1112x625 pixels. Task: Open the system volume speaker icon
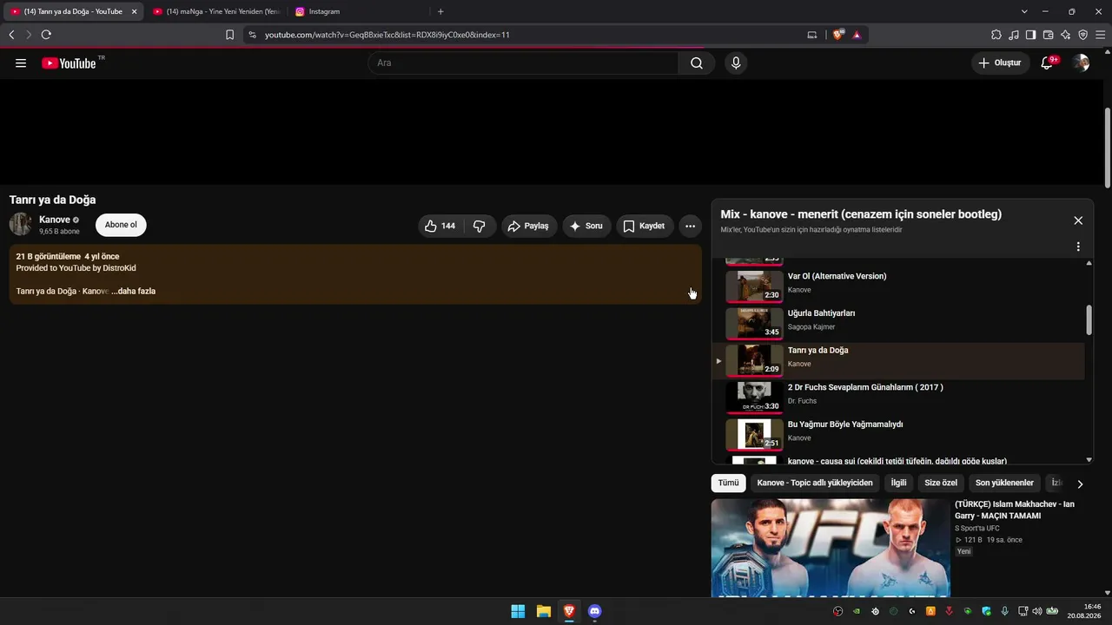click(x=1036, y=611)
